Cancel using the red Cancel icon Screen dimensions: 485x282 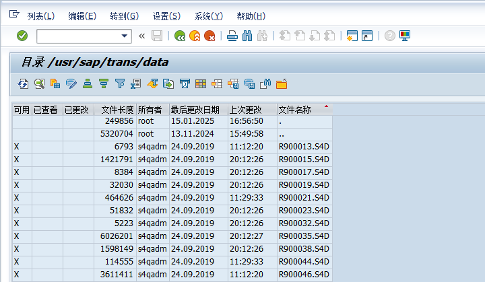click(209, 36)
